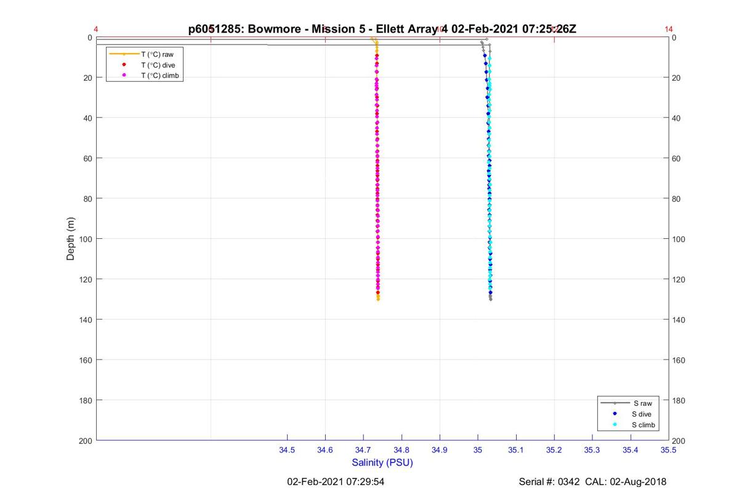Click depth tick '20' on right axis

(x=677, y=78)
